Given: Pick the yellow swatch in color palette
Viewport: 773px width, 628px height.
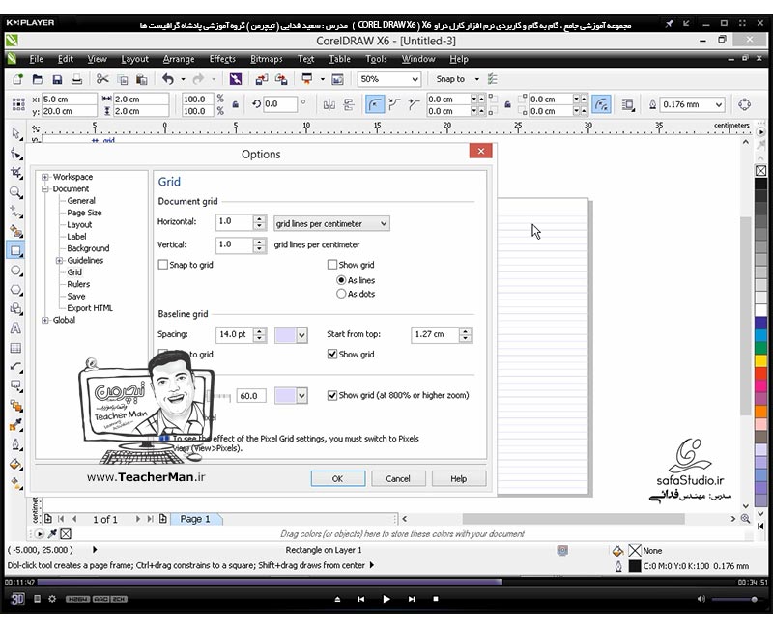Looking at the screenshot, I should point(760,360).
